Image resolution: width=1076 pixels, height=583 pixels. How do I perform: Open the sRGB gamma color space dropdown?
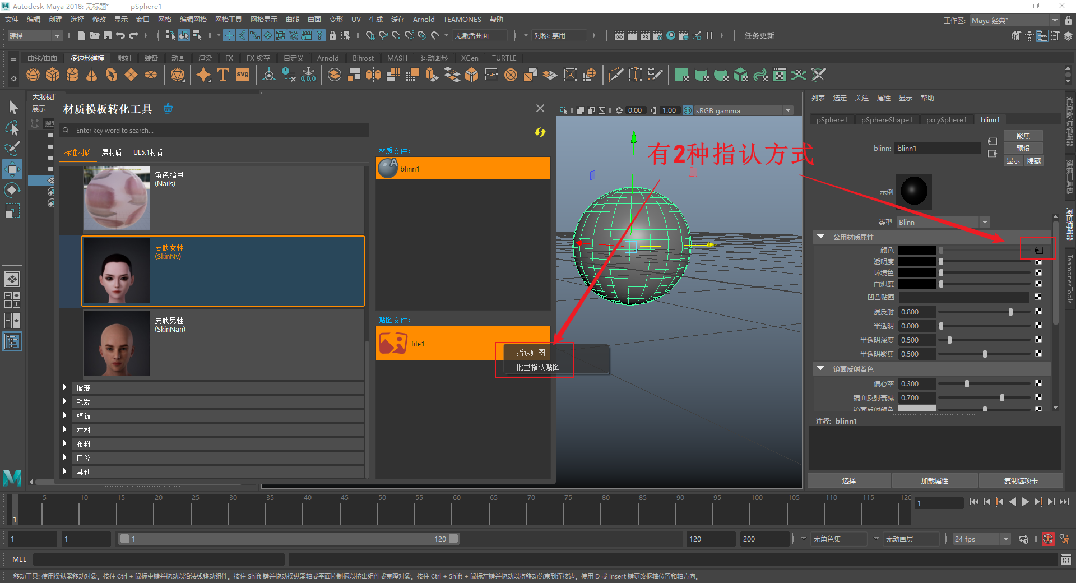coord(788,110)
